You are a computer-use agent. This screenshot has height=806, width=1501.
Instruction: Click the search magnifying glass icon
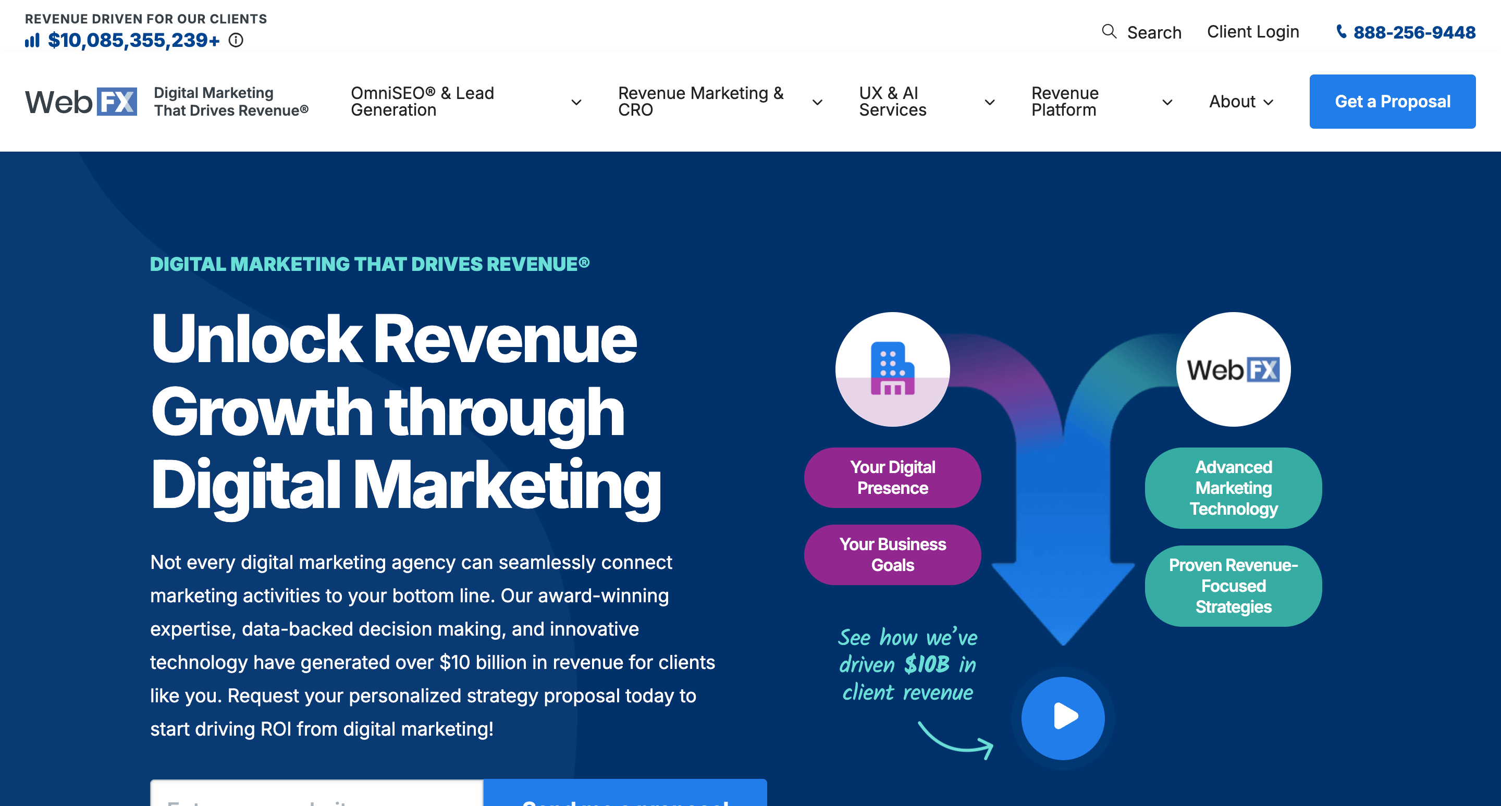[1109, 31]
